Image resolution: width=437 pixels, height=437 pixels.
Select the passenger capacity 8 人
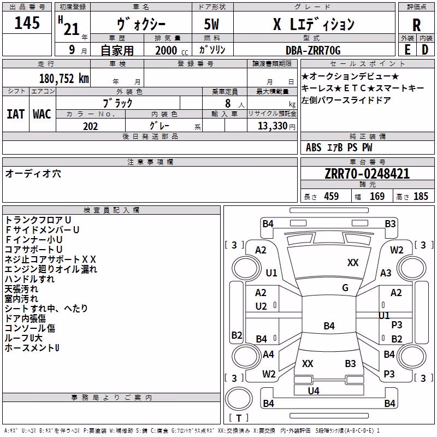point(235,103)
